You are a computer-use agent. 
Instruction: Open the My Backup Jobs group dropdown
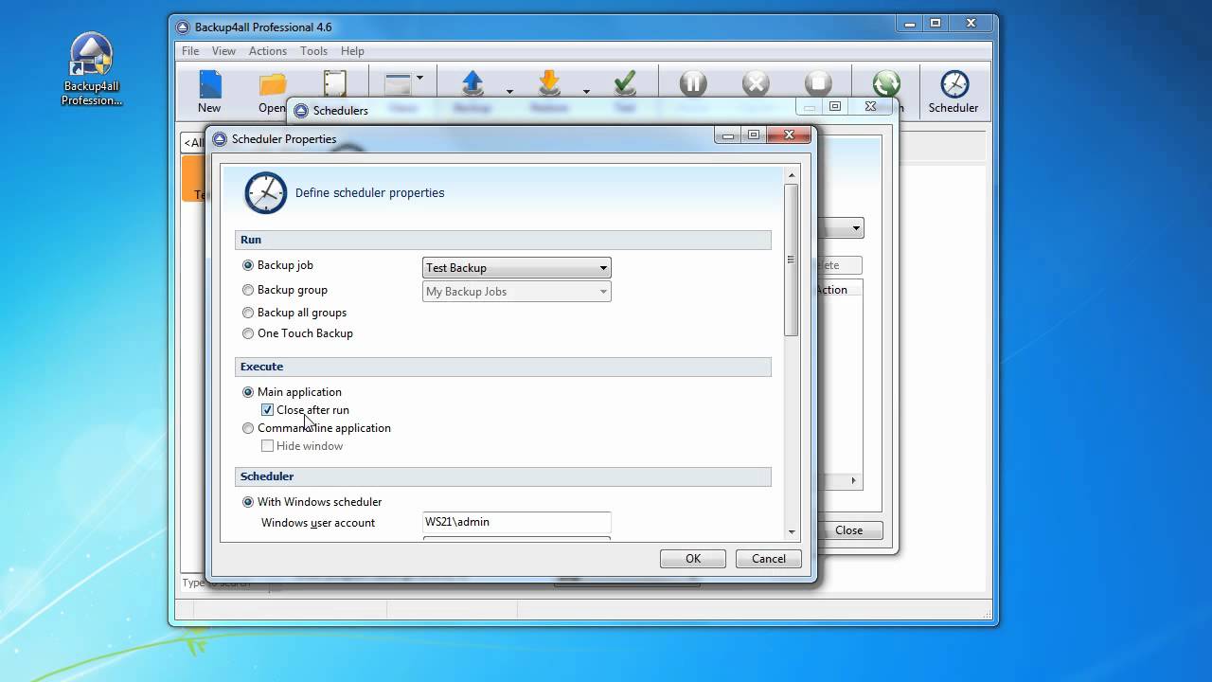[x=516, y=292]
